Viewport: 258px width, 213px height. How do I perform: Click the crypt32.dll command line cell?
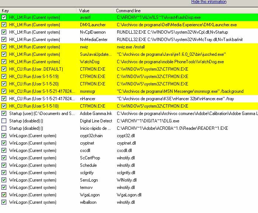[x=126, y=136]
